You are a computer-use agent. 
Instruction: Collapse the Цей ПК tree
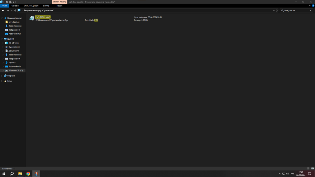(x=2, y=39)
